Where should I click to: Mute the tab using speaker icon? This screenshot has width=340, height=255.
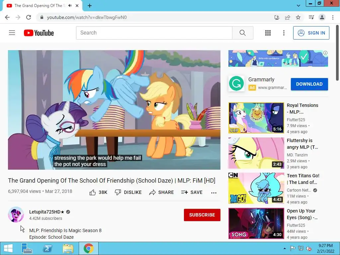(x=70, y=6)
